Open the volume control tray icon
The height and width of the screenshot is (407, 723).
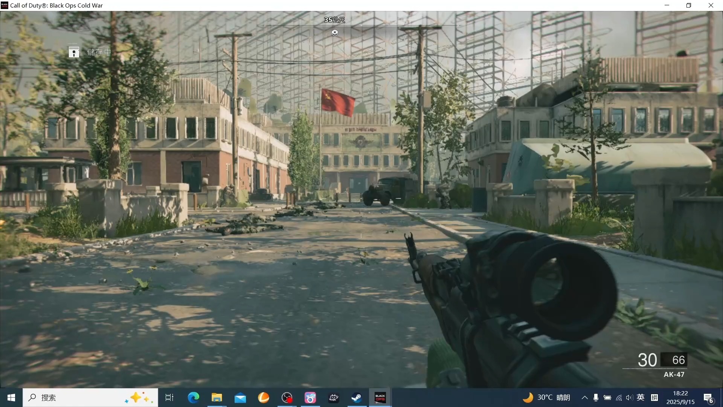pos(629,398)
